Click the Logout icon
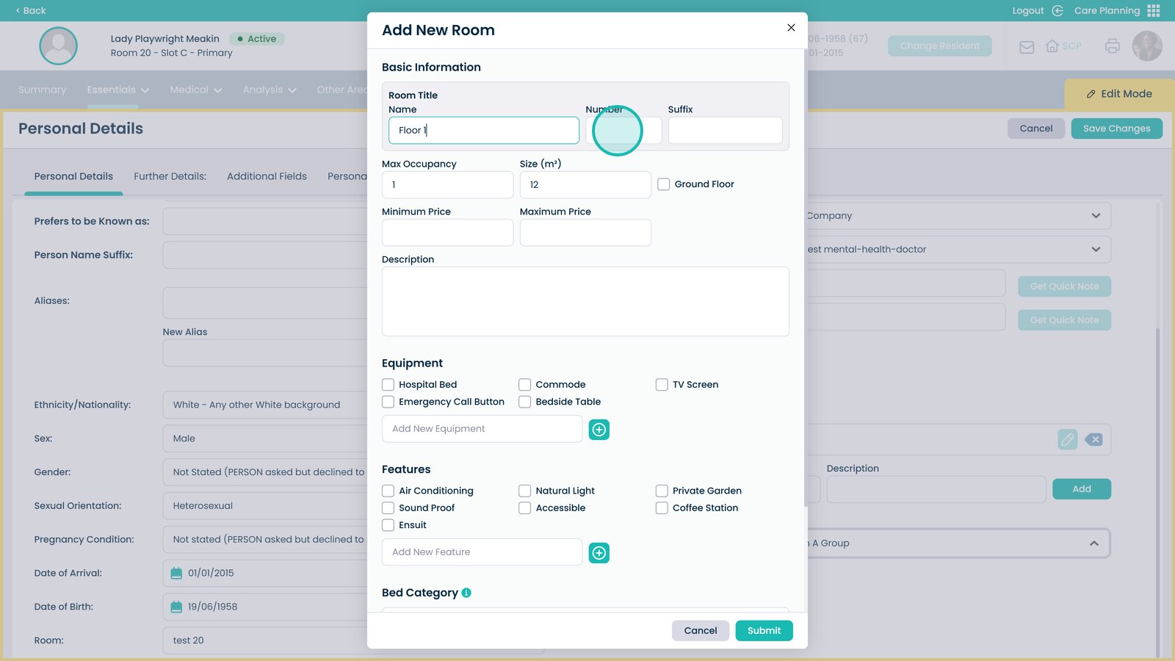The width and height of the screenshot is (1175, 661). 1057,10
